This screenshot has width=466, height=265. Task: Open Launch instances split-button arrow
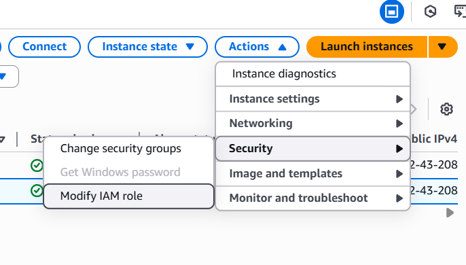pos(442,47)
